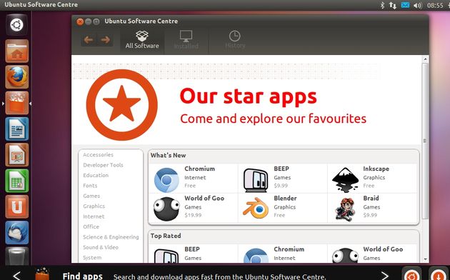
Task: Open the Our star apps banner heading
Action: click(x=249, y=96)
